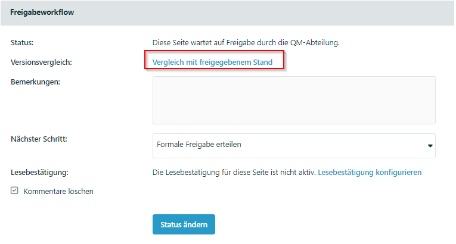
Task: Select the Formale Freigabe erteilen combo box
Action: 294,146
